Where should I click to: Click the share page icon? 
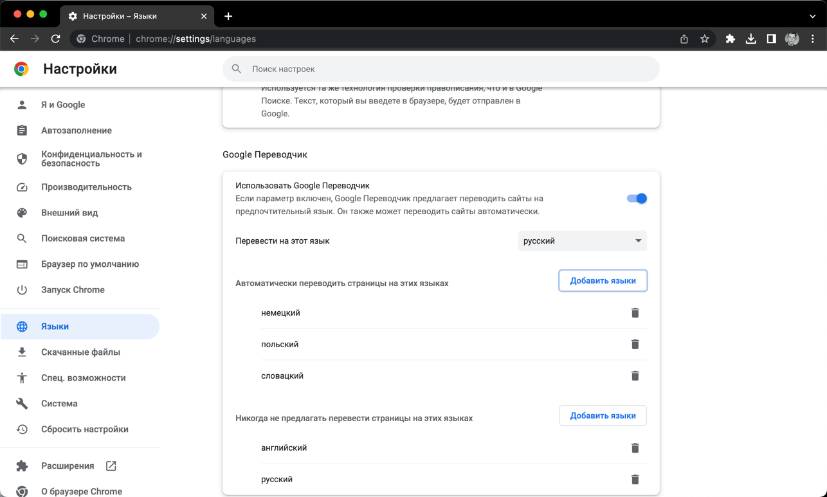click(684, 39)
